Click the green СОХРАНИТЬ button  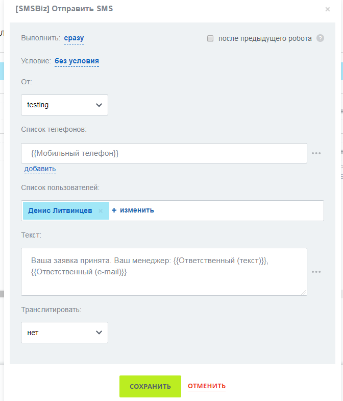[150, 386]
